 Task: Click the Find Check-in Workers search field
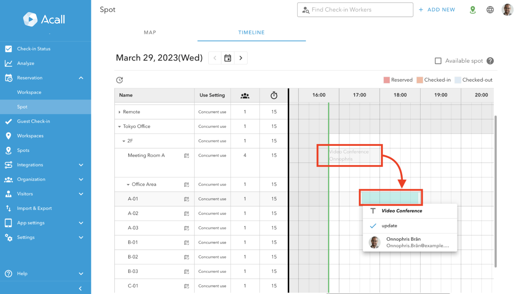[x=355, y=10]
